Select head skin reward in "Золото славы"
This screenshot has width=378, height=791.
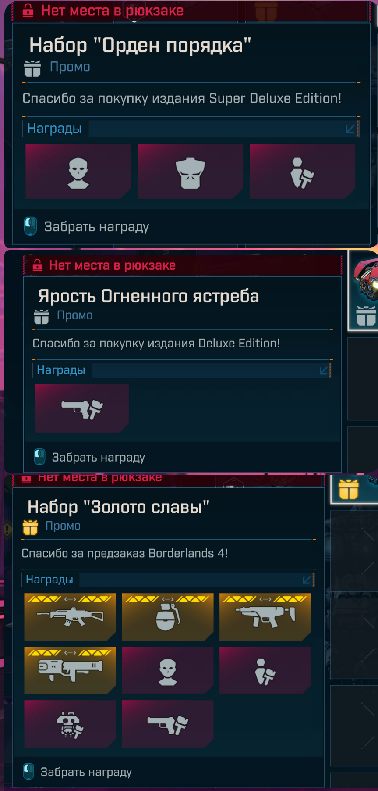click(x=168, y=670)
